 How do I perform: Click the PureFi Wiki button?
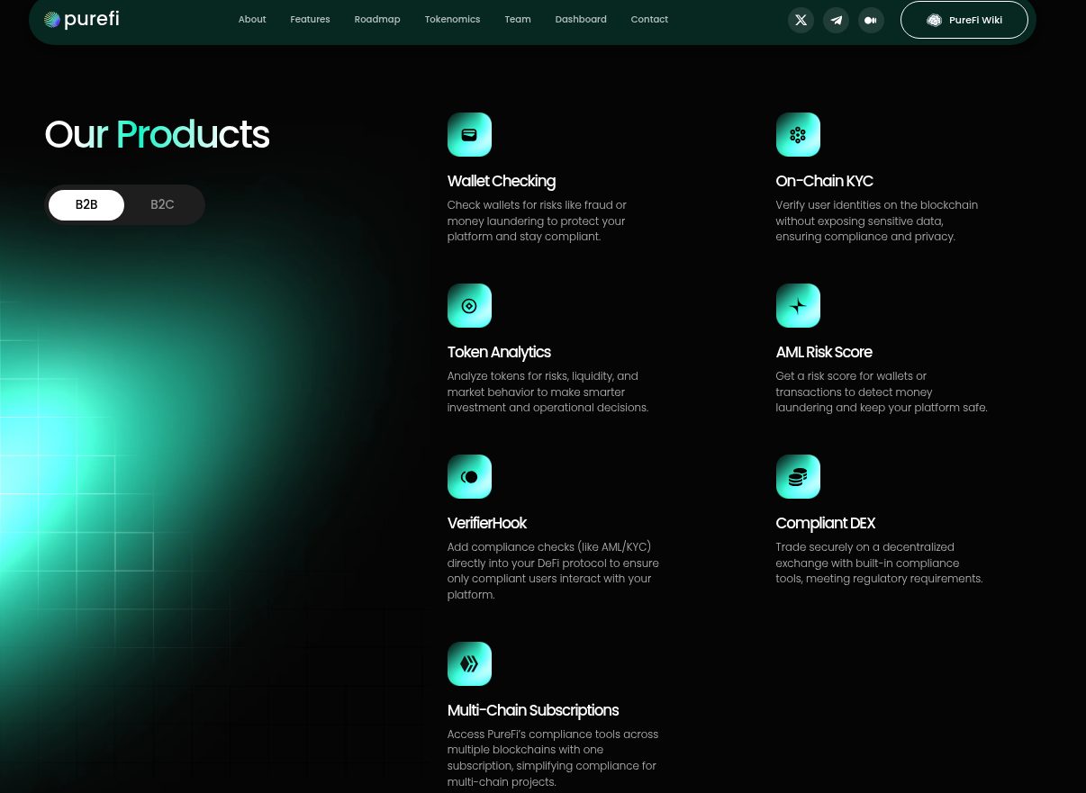point(964,20)
